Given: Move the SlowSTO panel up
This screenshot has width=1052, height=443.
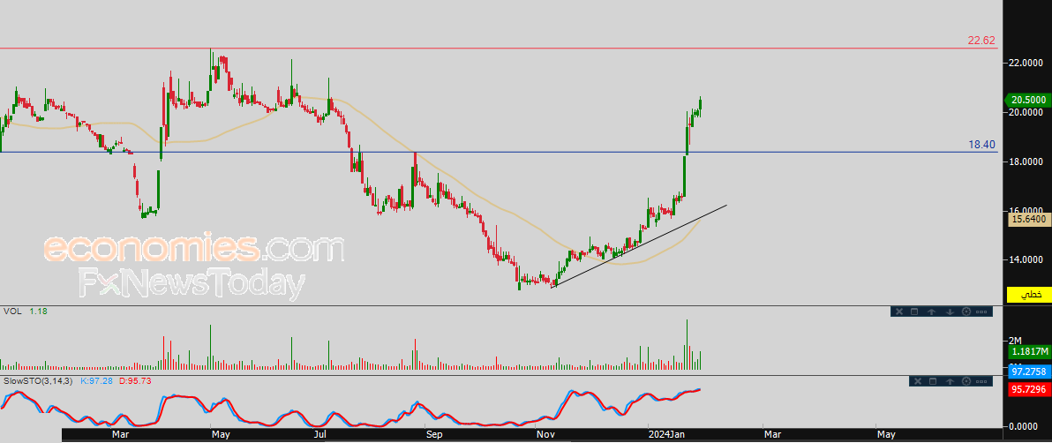Looking at the screenshot, I should click(x=950, y=381).
